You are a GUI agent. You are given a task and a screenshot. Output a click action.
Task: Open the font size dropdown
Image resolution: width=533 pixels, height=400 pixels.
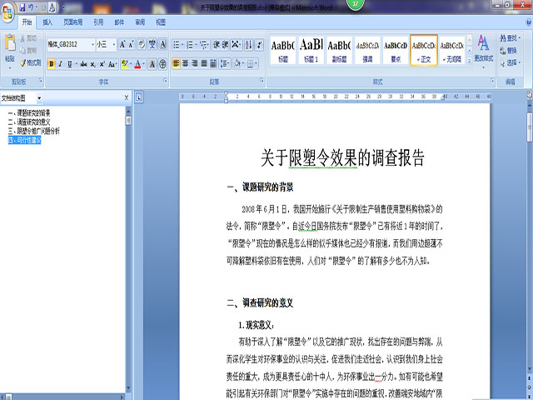[x=113, y=44]
